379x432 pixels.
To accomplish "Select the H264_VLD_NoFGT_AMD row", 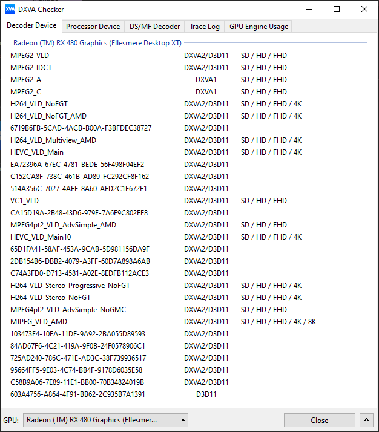I will point(189,116).
